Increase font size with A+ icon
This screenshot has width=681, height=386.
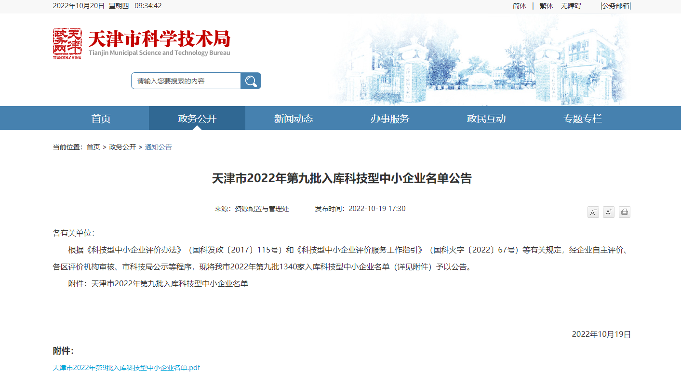pos(609,212)
